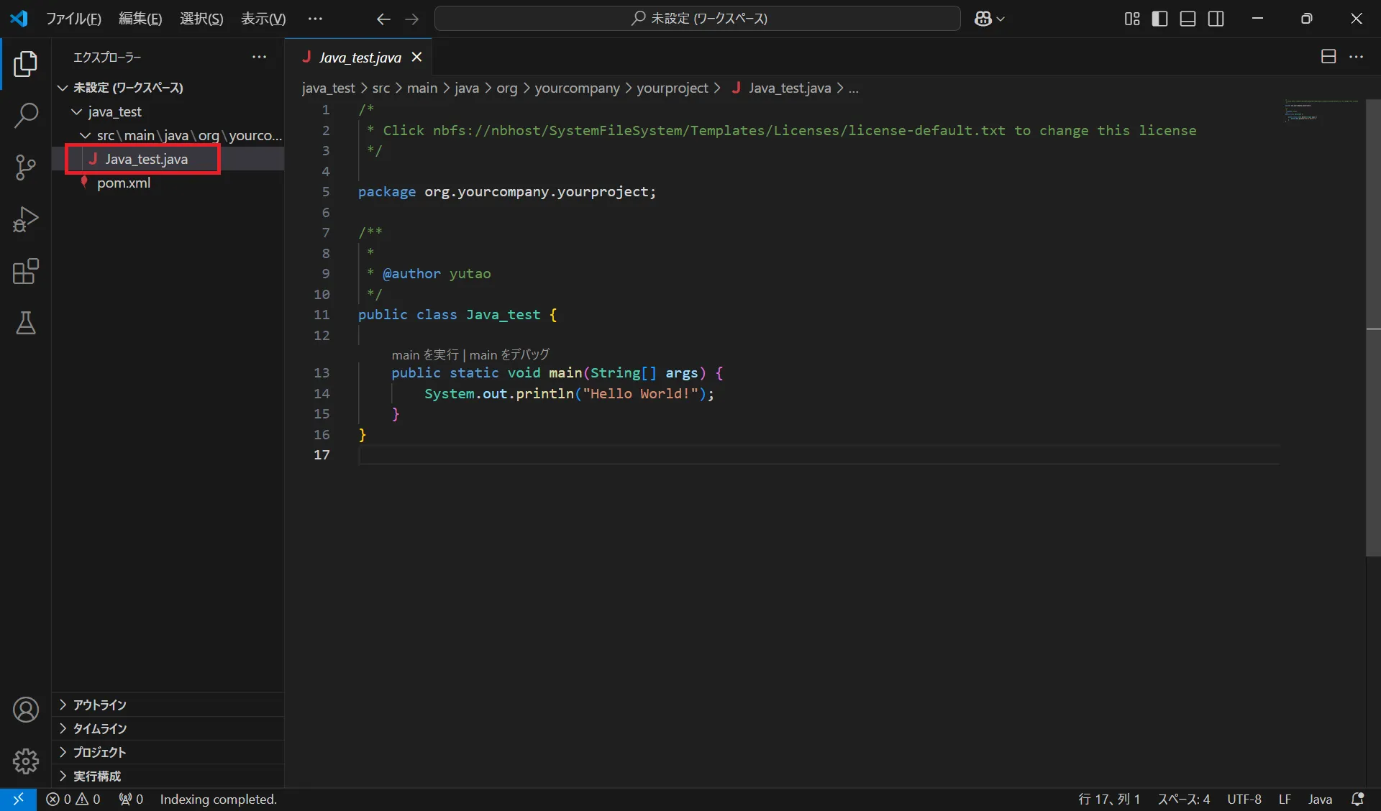Expand the 実行構成 section

[168, 776]
